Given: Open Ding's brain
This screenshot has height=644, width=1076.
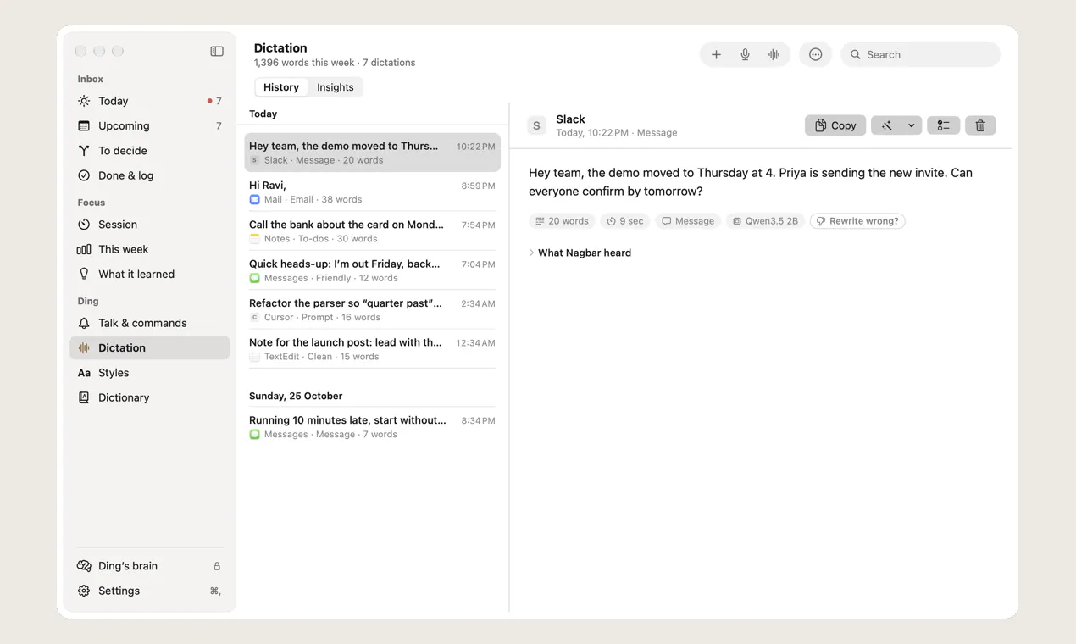Looking at the screenshot, I should (150, 566).
